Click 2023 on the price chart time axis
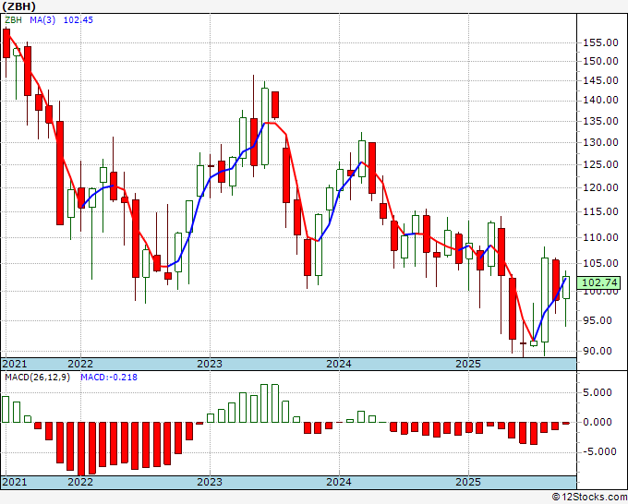The height and width of the screenshot is (504, 628). 210,364
